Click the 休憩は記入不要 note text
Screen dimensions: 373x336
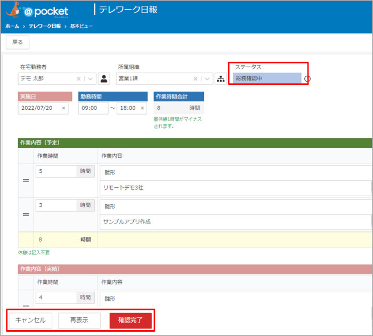(34, 253)
